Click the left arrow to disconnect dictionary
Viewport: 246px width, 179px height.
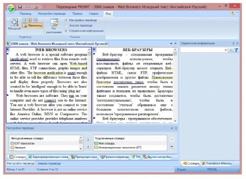coord(88,147)
